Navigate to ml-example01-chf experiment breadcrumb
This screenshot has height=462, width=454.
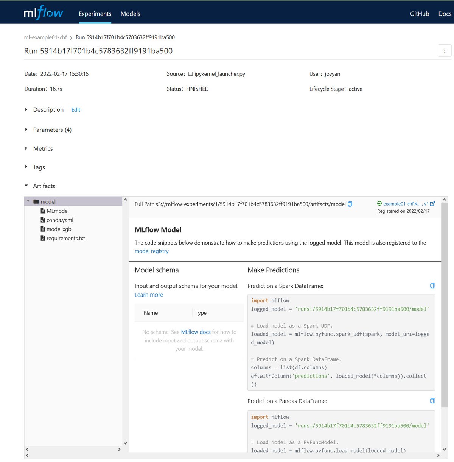coord(45,37)
